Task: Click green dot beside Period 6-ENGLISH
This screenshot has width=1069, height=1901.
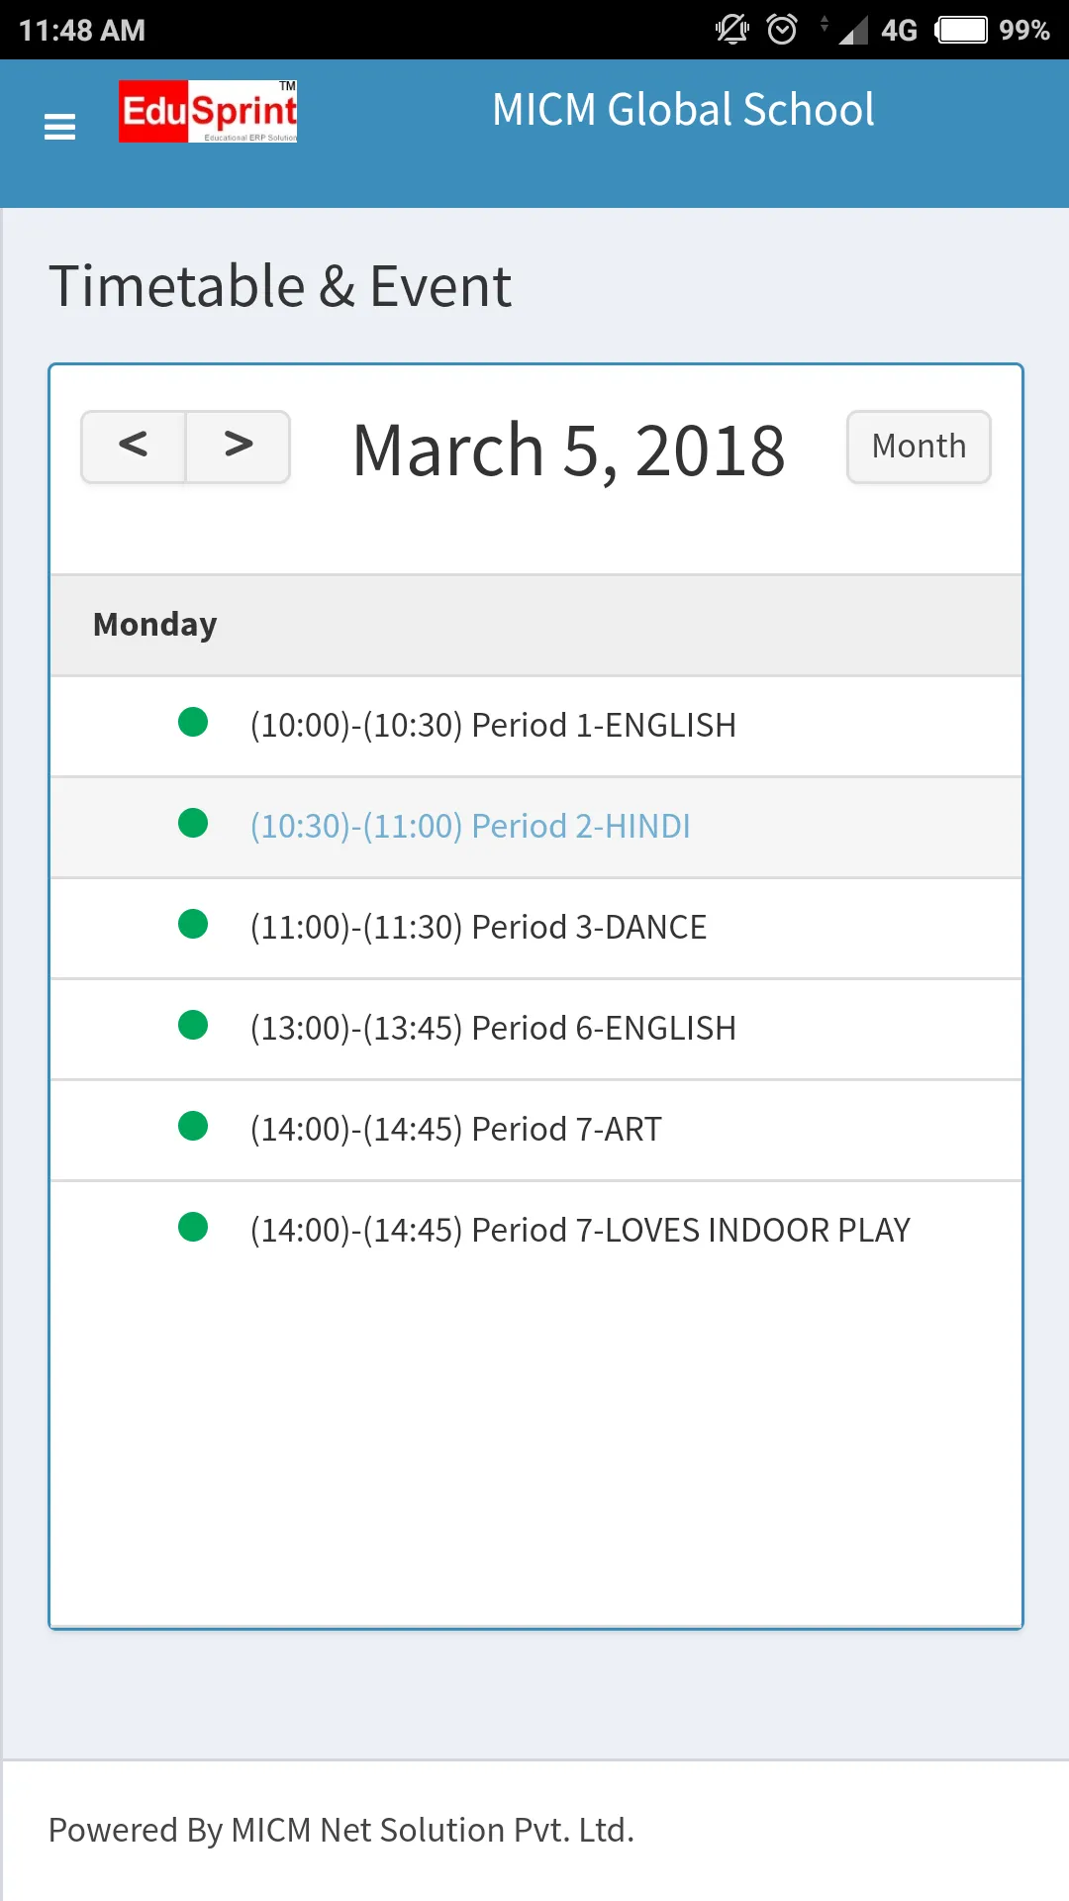Action: 193,1025
